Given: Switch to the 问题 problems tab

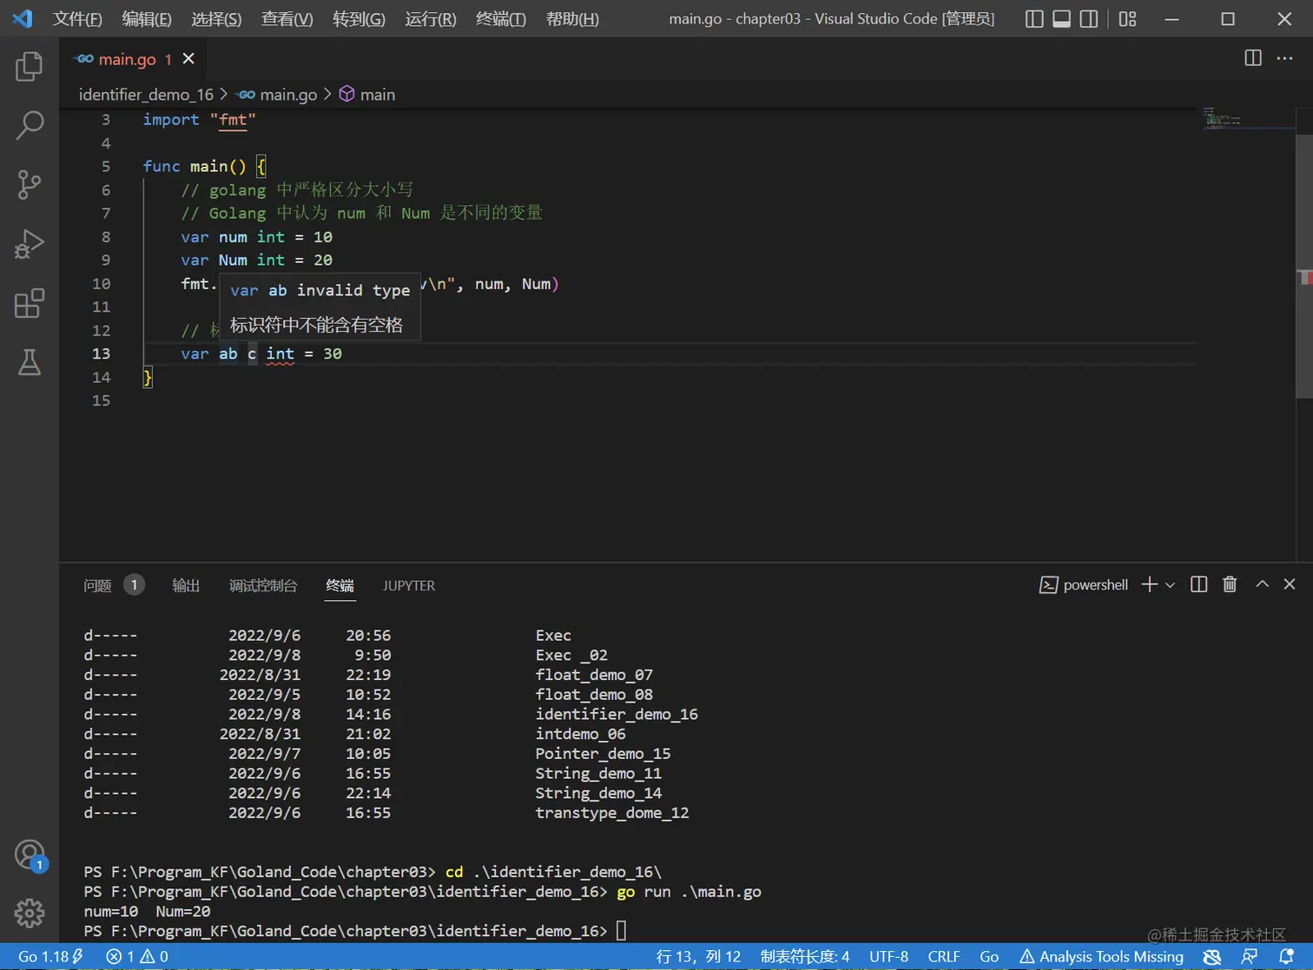Looking at the screenshot, I should [97, 585].
